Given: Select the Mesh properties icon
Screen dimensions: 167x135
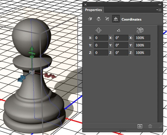Looking at the screenshot, I should 90,19.
